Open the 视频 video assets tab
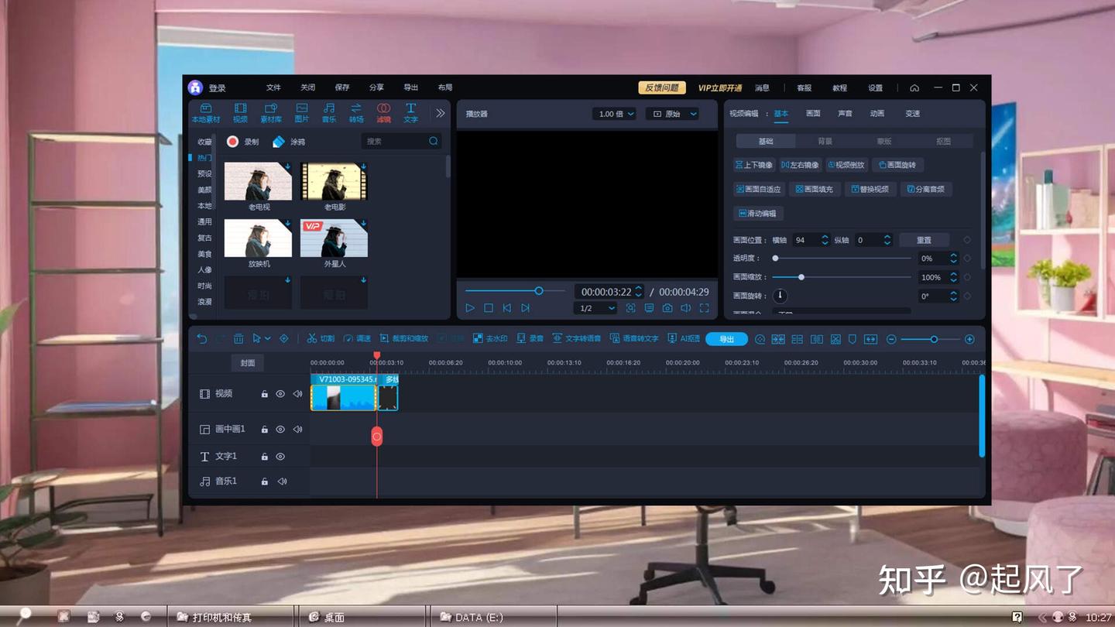Image resolution: width=1115 pixels, height=627 pixels. pyautogui.click(x=241, y=113)
